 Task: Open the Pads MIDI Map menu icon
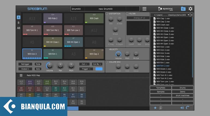tap(21, 75)
